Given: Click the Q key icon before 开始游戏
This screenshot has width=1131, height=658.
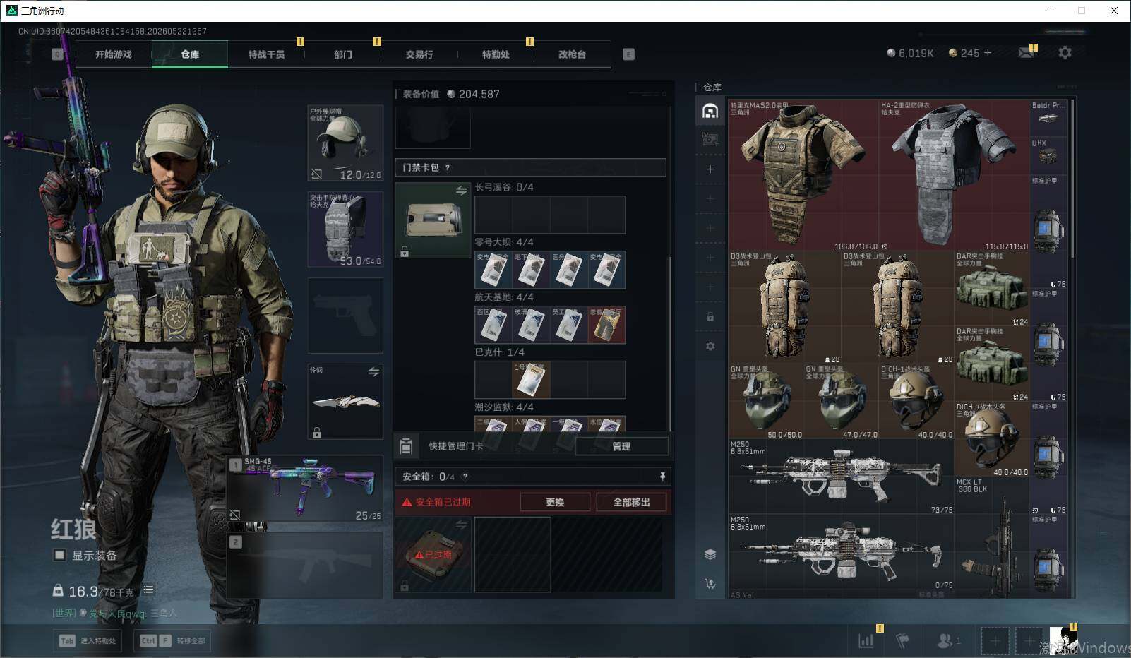Looking at the screenshot, I should click(x=58, y=54).
